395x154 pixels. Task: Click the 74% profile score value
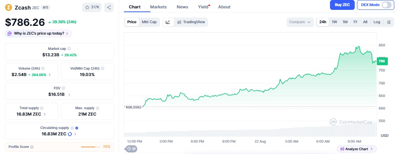[106, 146]
